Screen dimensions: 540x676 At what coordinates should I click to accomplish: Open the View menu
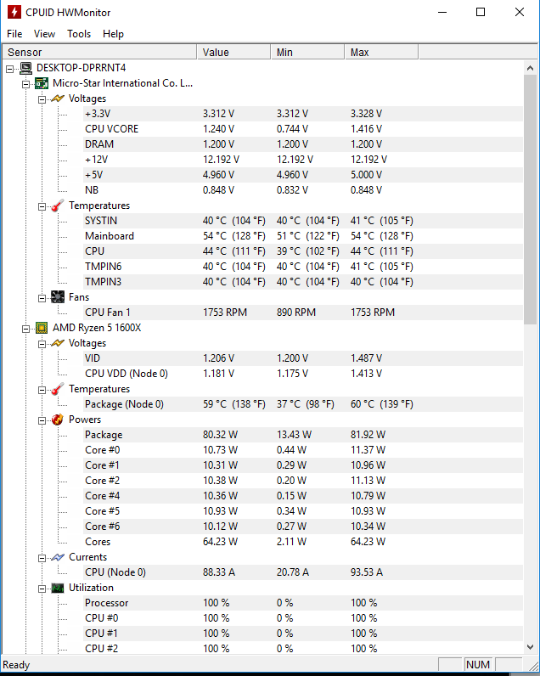(x=44, y=34)
